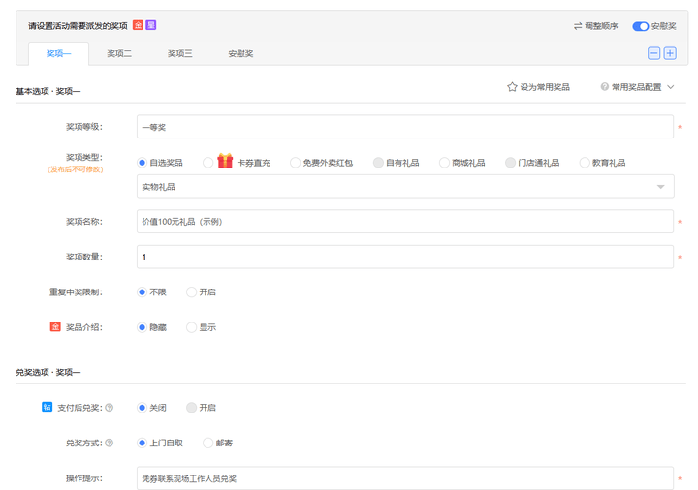
Task: Click the swap arrows icon for 调整顺序
Action: [x=578, y=26]
